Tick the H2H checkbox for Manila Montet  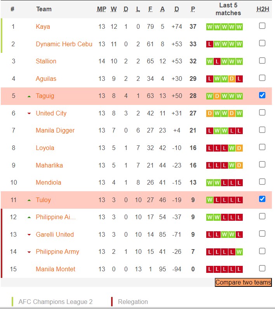[262, 268]
